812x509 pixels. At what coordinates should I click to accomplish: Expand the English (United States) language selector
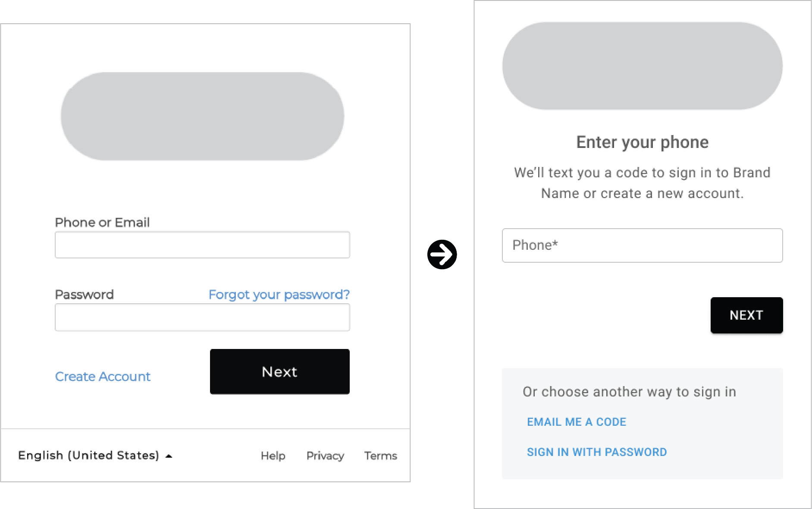click(x=89, y=455)
